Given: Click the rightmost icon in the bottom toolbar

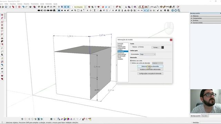Looking at the screenshot, I should click(90, 119).
